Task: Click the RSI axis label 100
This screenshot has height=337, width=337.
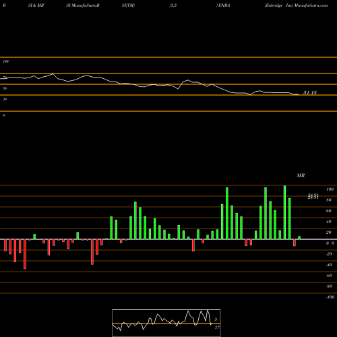Action: point(5,61)
